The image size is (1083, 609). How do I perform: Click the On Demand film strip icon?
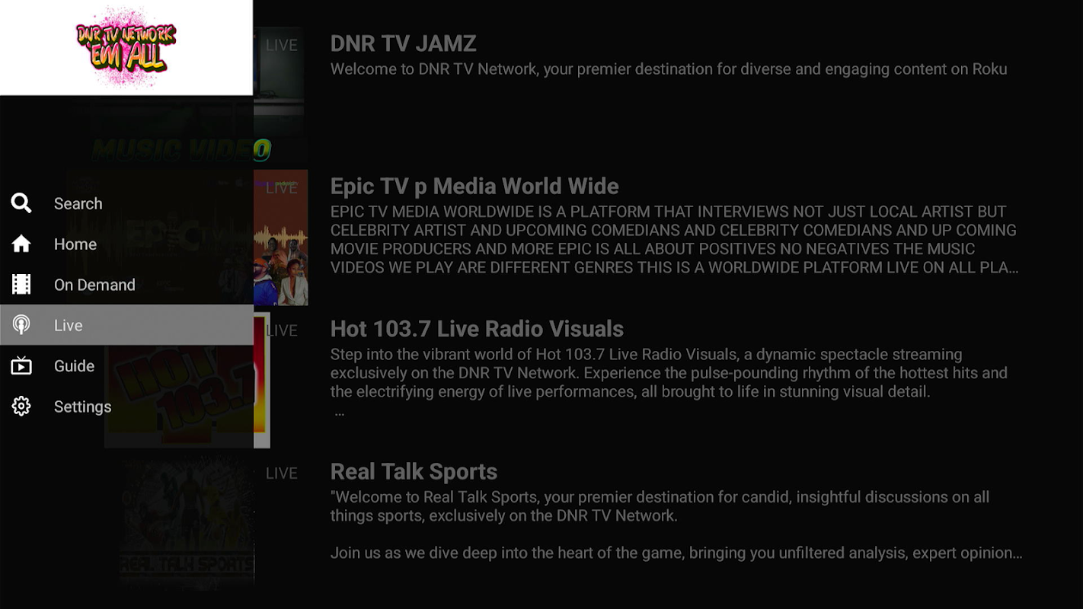click(21, 285)
